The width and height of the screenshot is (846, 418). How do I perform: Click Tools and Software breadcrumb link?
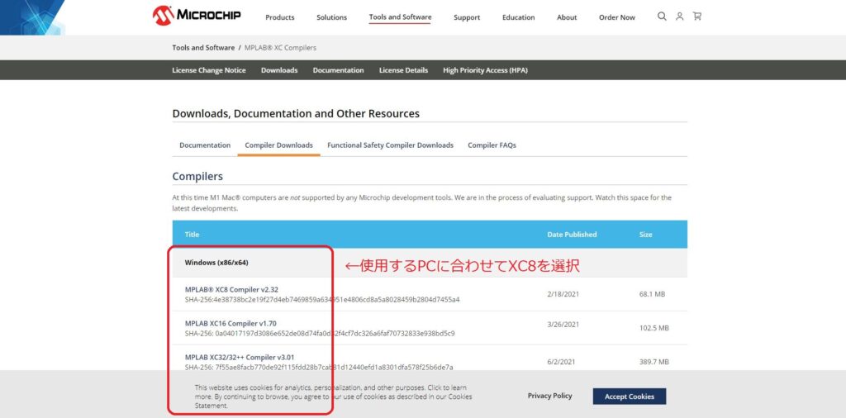(x=203, y=47)
